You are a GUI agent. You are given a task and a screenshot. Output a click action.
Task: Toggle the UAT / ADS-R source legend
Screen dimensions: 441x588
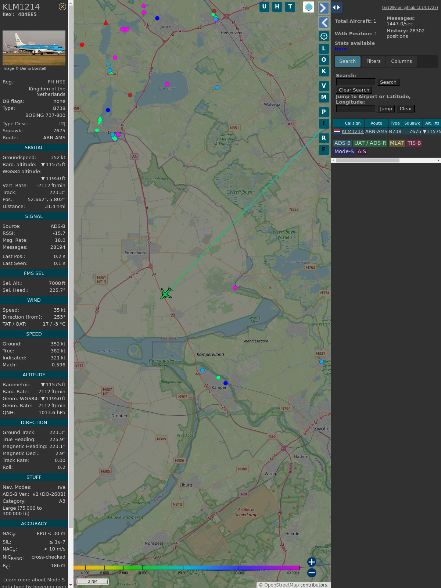click(x=370, y=143)
